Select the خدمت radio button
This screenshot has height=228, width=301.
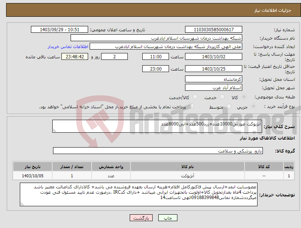pyautogui.click(x=222, y=97)
